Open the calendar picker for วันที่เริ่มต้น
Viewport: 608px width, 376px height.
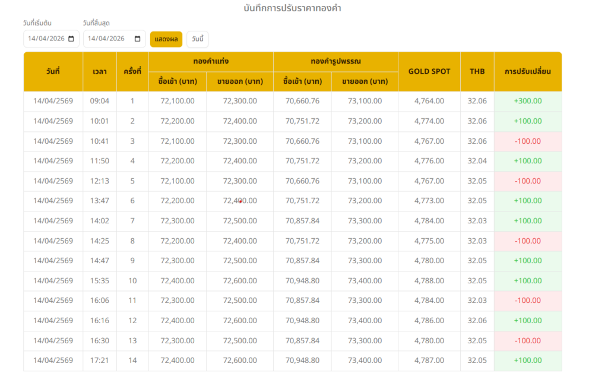point(72,39)
